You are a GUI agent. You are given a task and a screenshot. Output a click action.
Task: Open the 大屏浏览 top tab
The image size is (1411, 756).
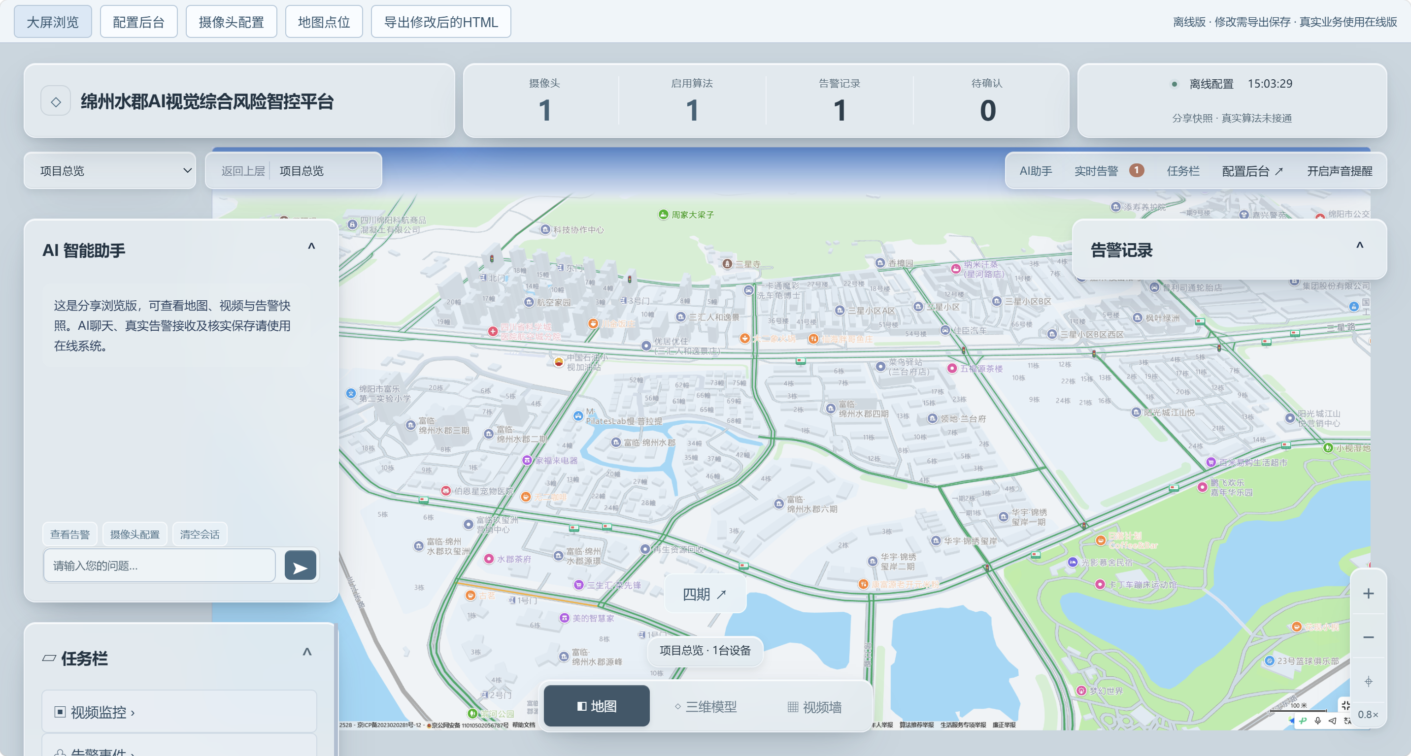53,22
